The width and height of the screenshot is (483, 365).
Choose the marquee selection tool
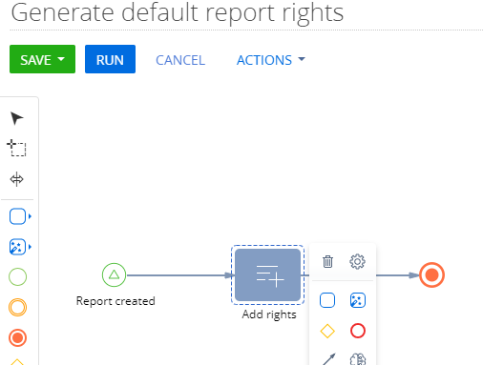tap(16, 148)
